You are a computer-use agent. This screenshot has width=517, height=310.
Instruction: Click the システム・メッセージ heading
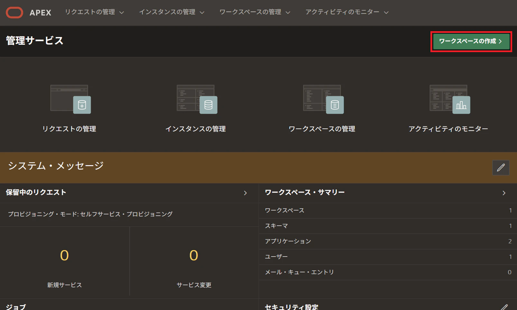56,166
